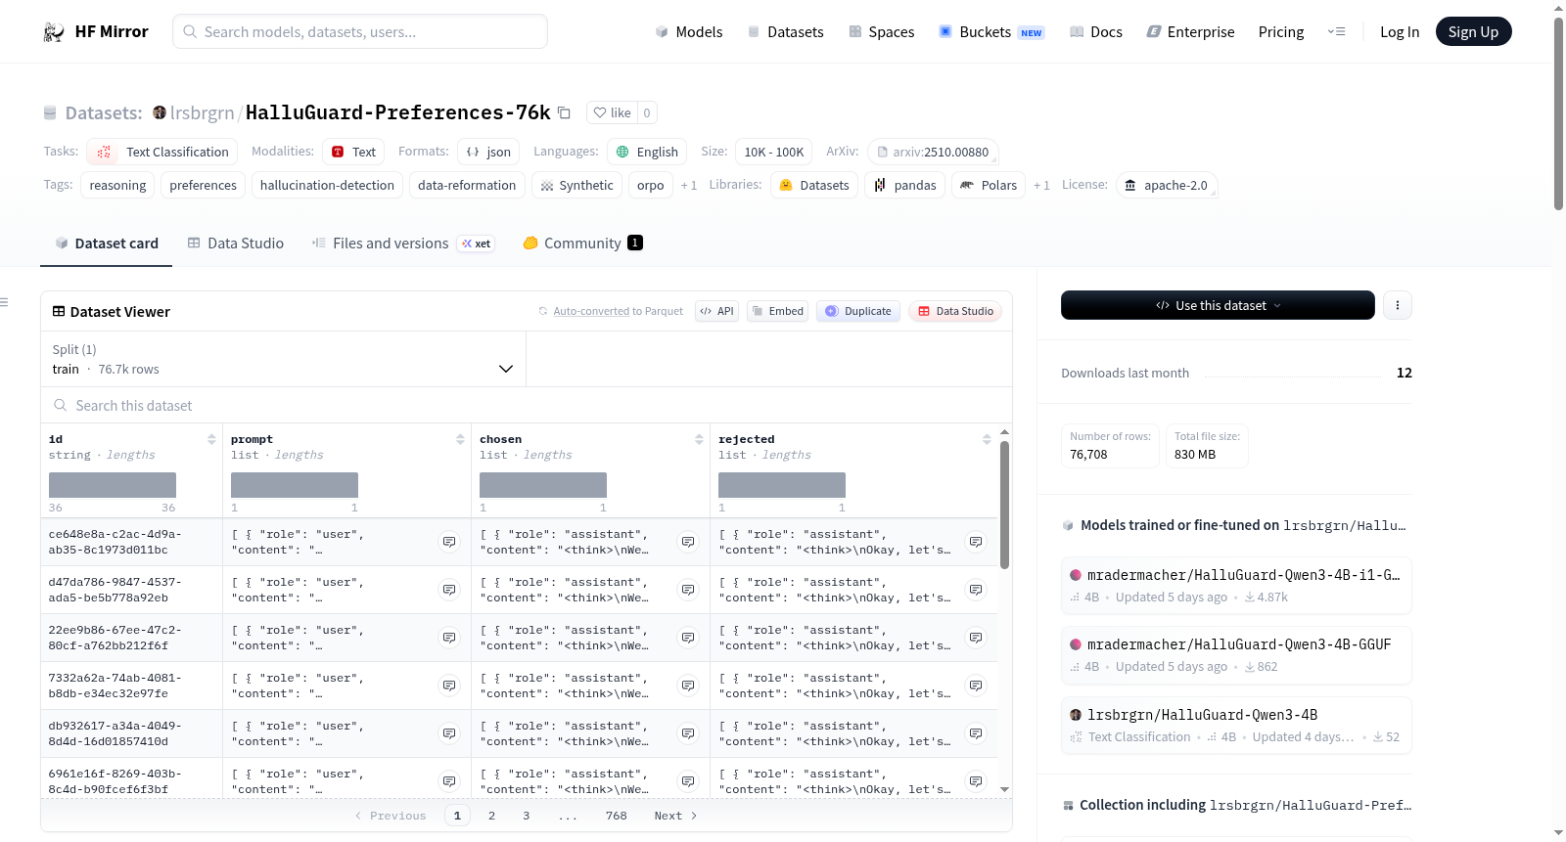1566x842 pixels.
Task: Sort the prompt column
Action: (460, 440)
